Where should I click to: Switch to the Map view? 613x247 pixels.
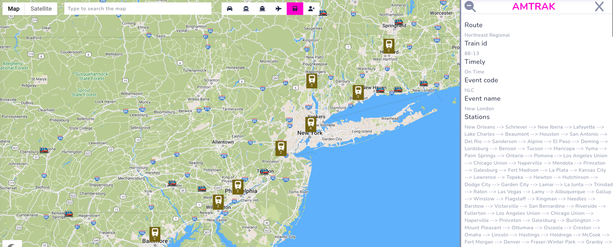click(14, 9)
